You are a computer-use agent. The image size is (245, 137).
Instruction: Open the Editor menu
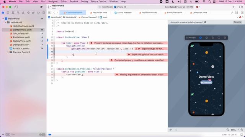[64, 2]
